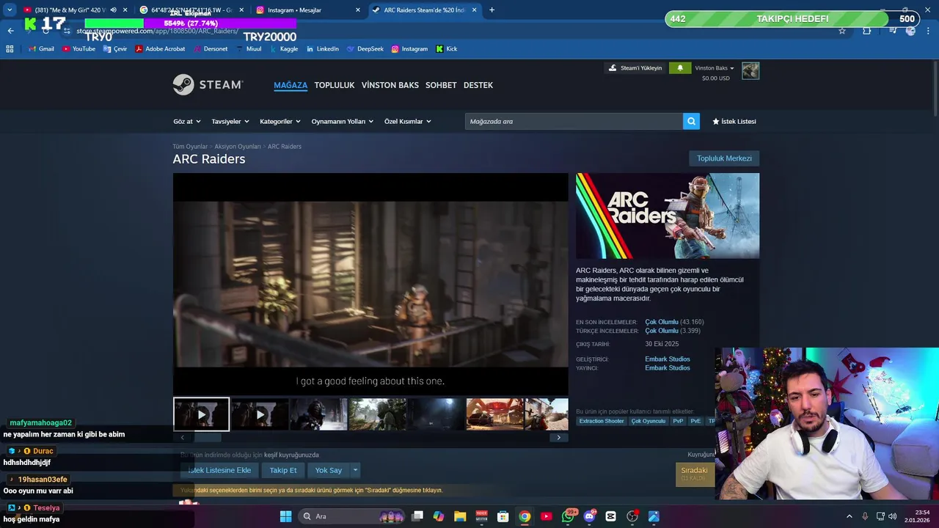
Task: Open the Kaggle bookmark
Action: coord(284,49)
